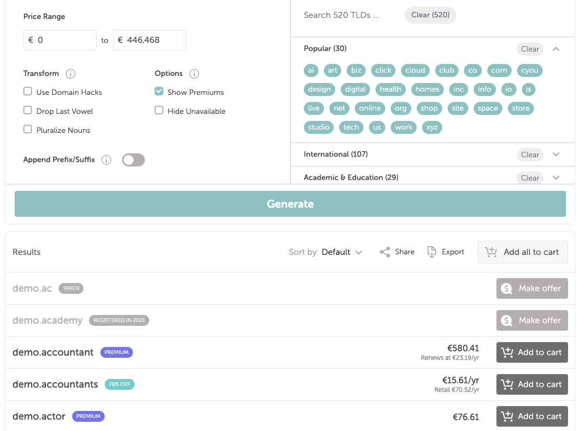
Task: Click the dollar icon on demo.ac Make offer
Action: pos(507,288)
